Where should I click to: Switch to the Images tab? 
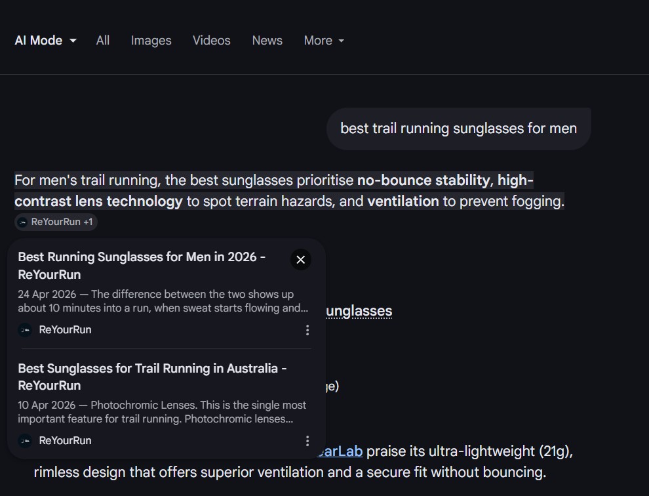[151, 40]
